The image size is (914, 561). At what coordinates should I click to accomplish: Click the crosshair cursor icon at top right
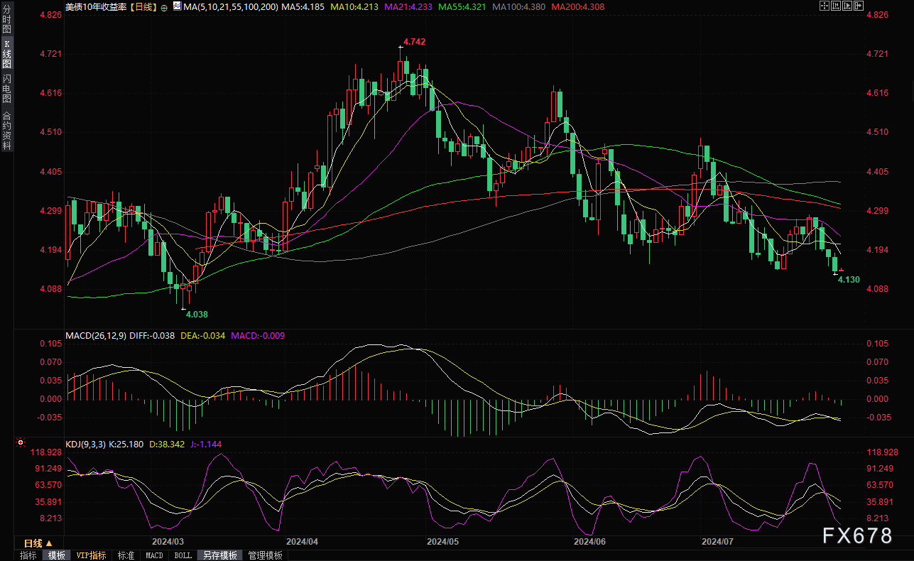[825, 6]
